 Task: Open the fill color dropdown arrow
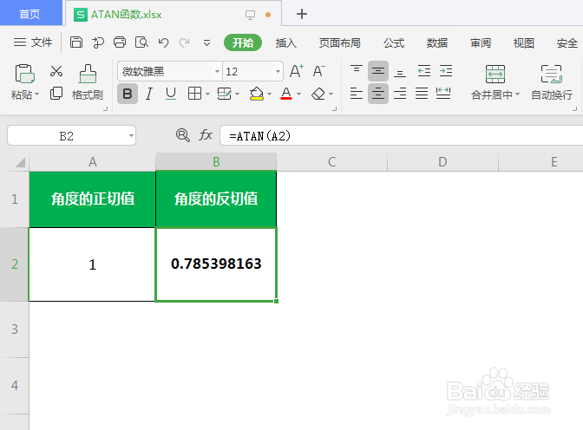(269, 94)
